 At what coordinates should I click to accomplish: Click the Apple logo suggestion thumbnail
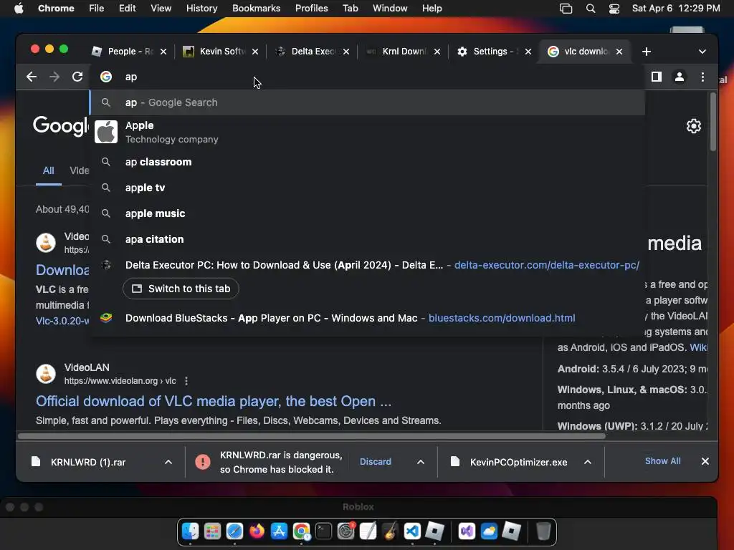tap(106, 132)
